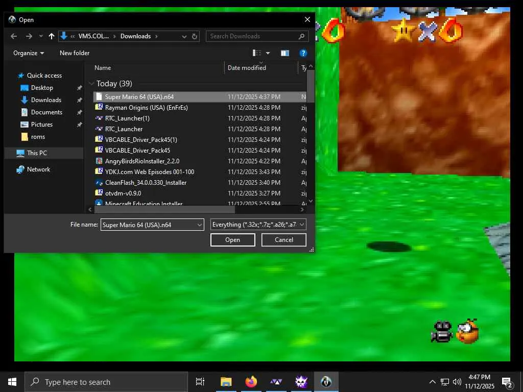Open the view options dropdown arrow
The width and height of the screenshot is (523, 392).
click(x=268, y=53)
